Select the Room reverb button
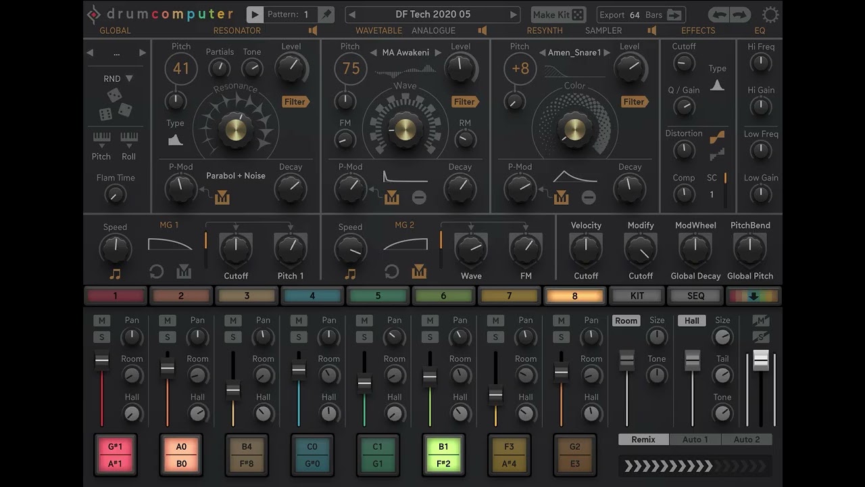Image resolution: width=865 pixels, height=487 pixels. click(626, 321)
